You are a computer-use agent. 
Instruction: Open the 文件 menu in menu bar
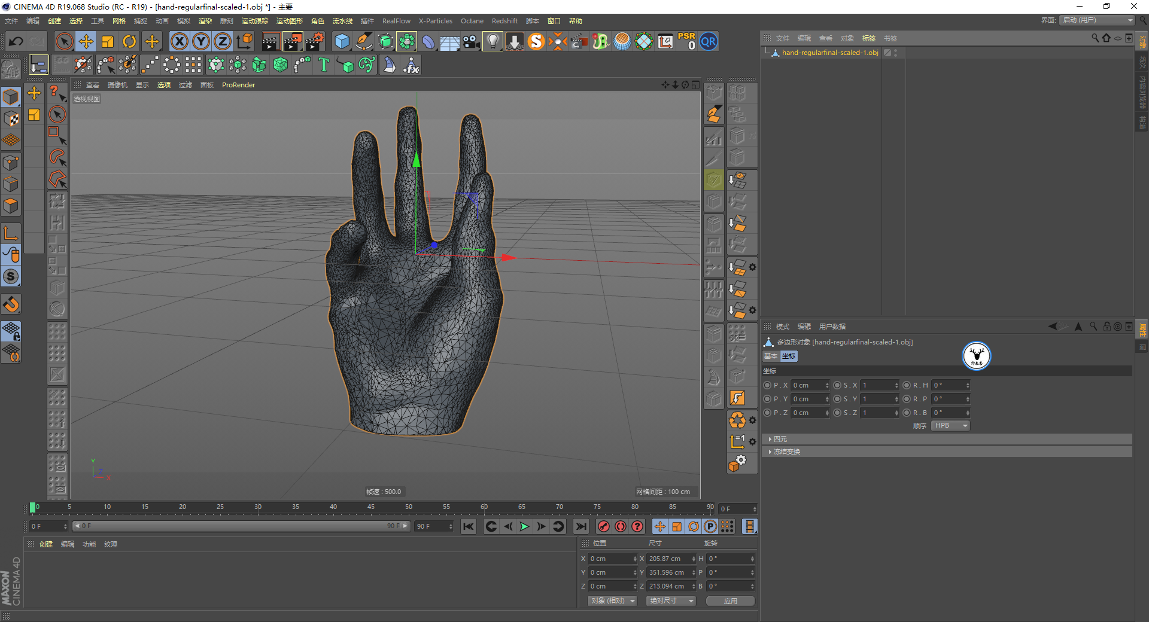click(12, 21)
